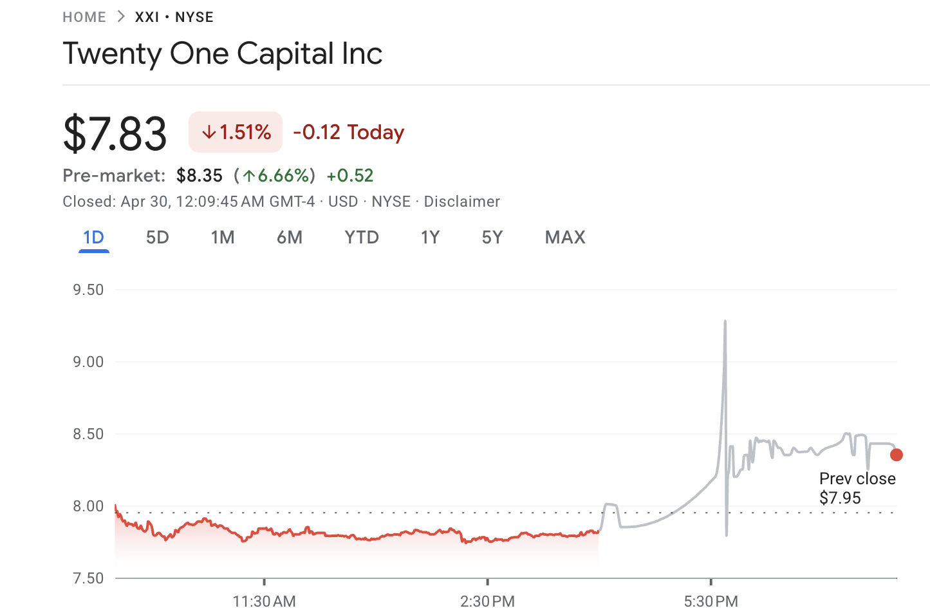Image resolution: width=930 pixels, height=615 pixels.
Task: Click the XXI · NYSE breadcrumb label
Action: (173, 16)
